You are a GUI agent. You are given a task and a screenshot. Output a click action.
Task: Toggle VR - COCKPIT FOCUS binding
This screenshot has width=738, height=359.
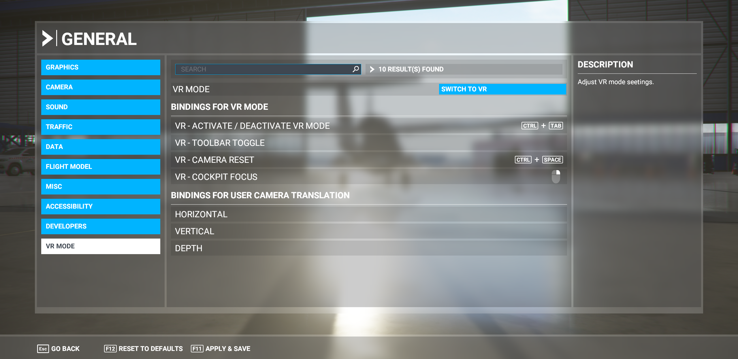[556, 176]
